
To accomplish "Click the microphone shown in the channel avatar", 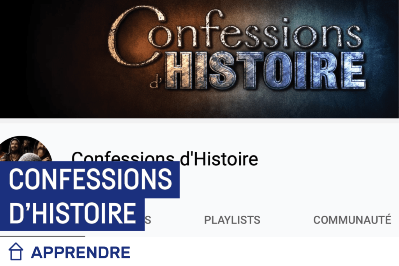I will [x=30, y=158].
